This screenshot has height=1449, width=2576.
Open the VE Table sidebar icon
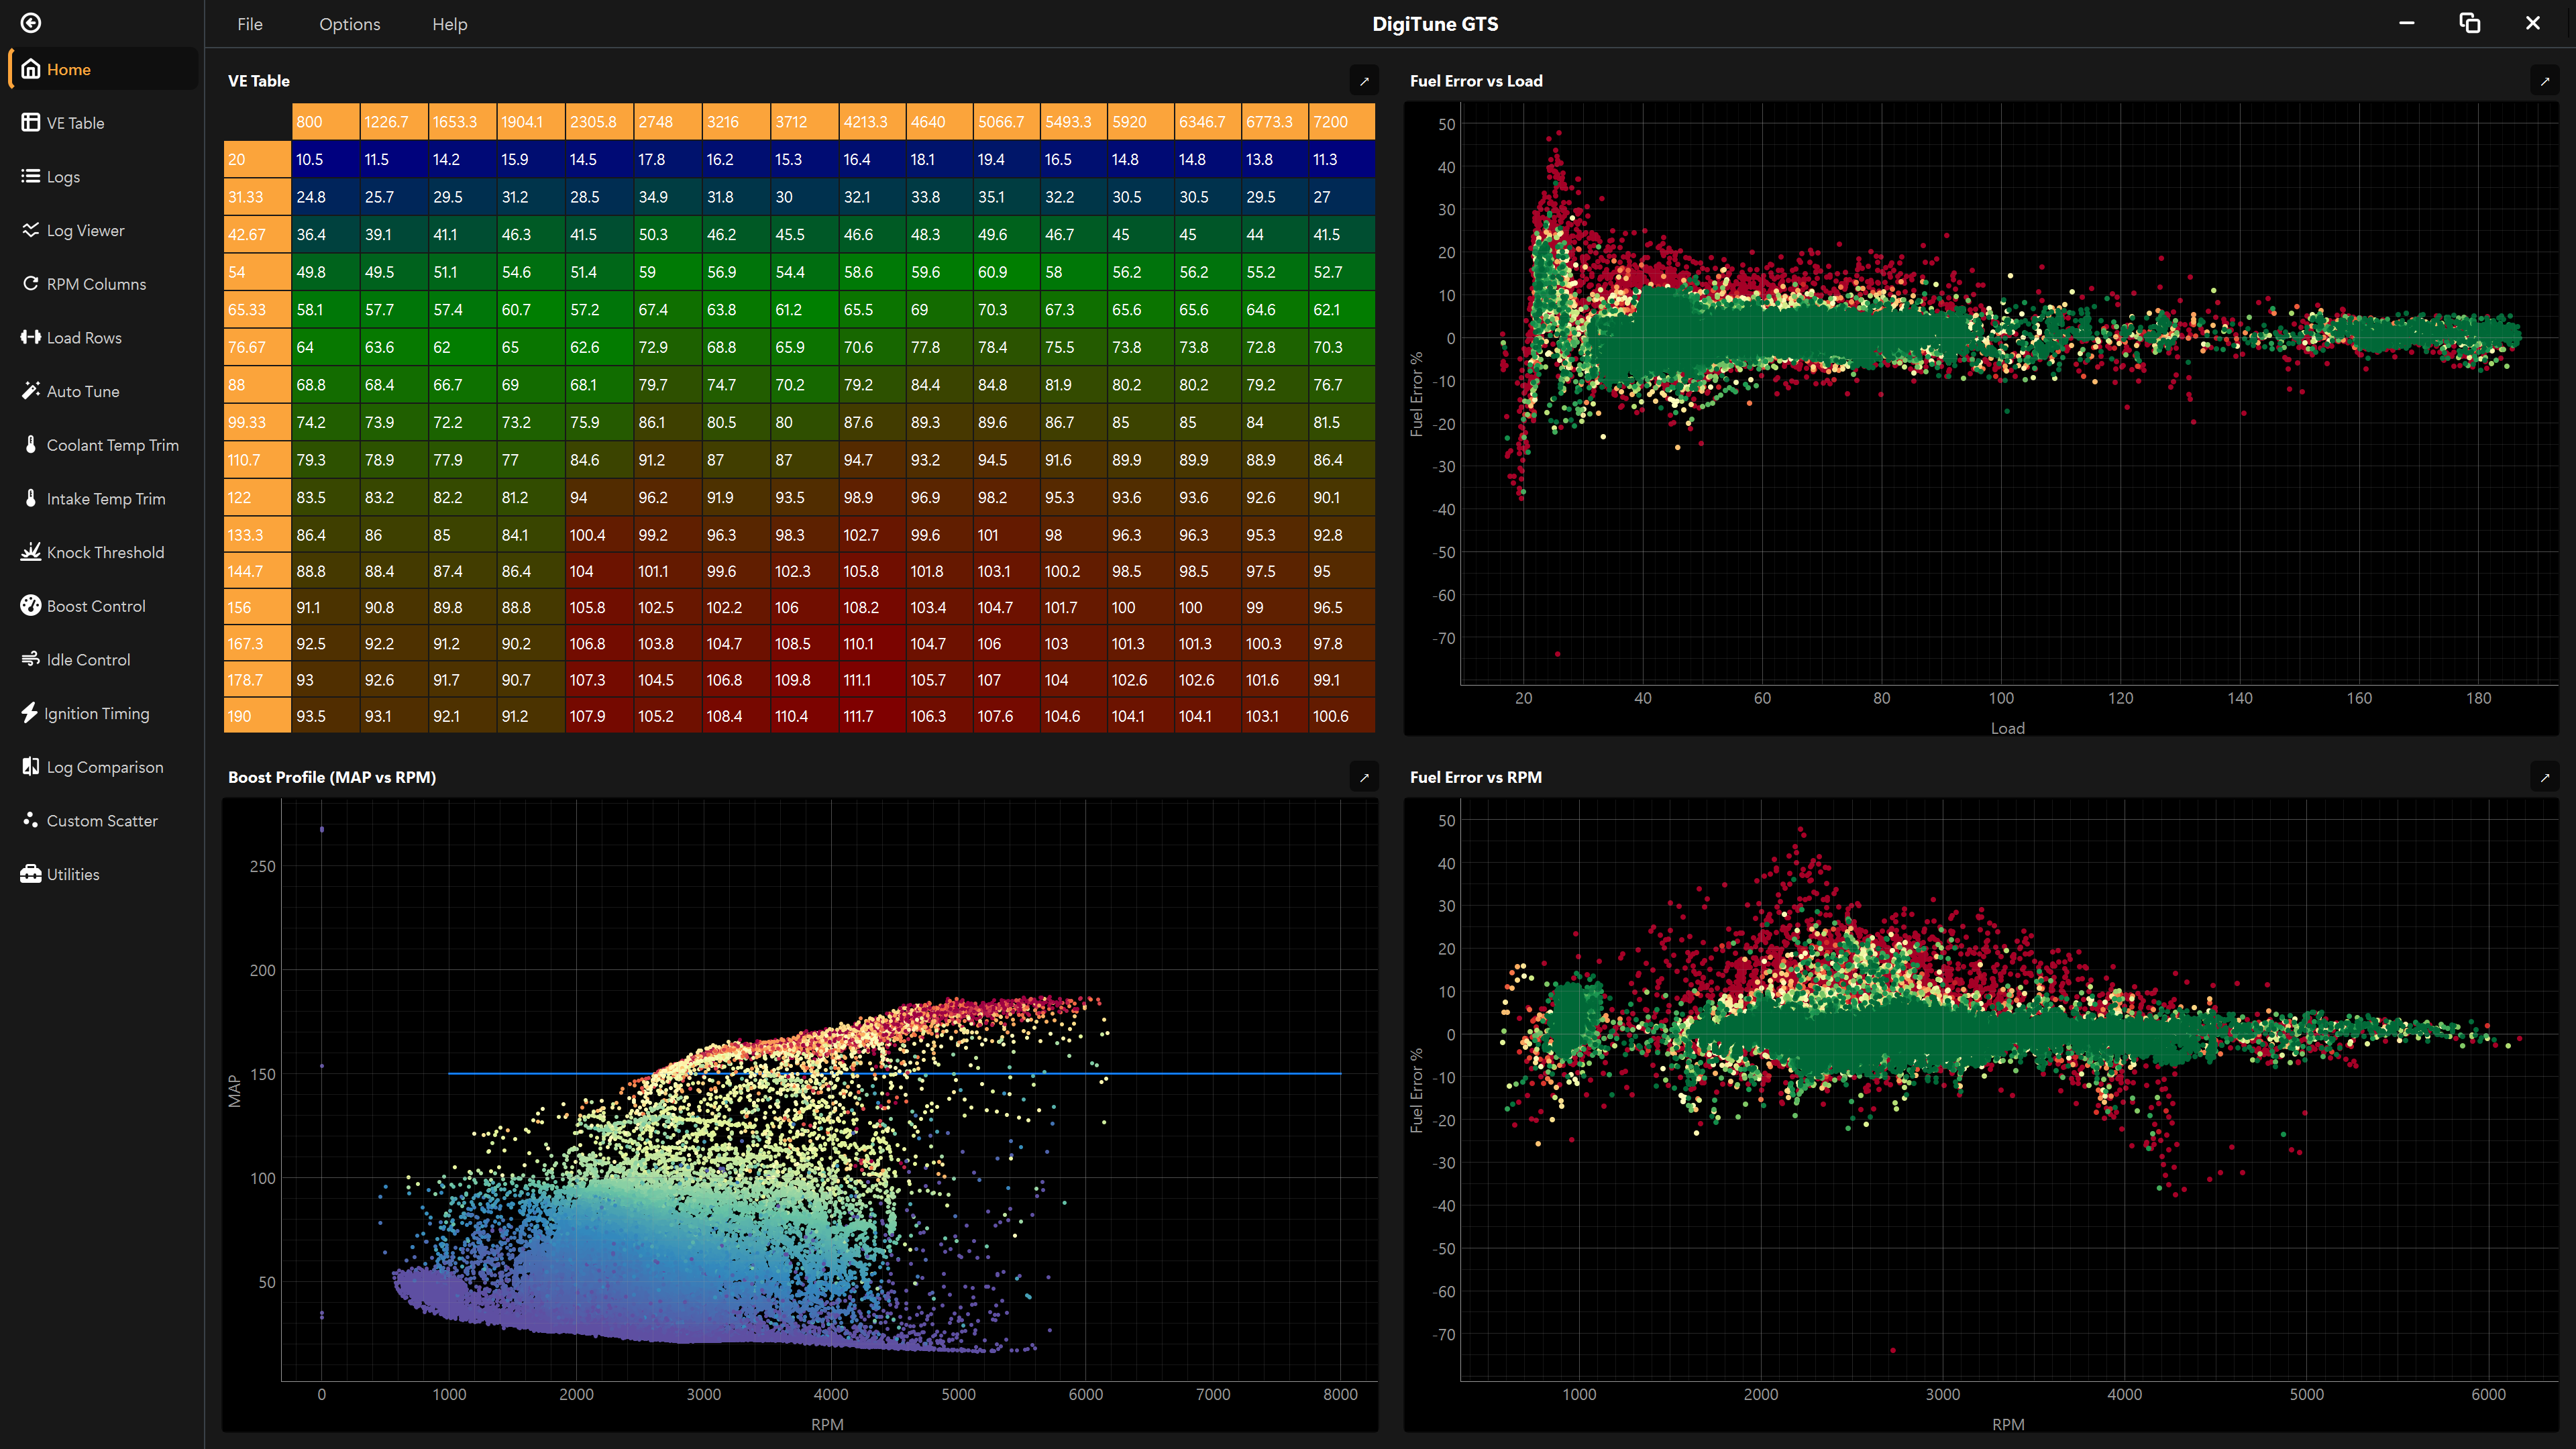[31, 122]
